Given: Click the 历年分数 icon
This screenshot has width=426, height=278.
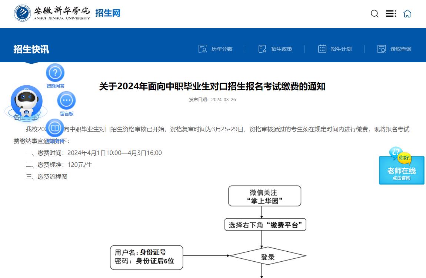Looking at the screenshot, I should click(x=203, y=49).
